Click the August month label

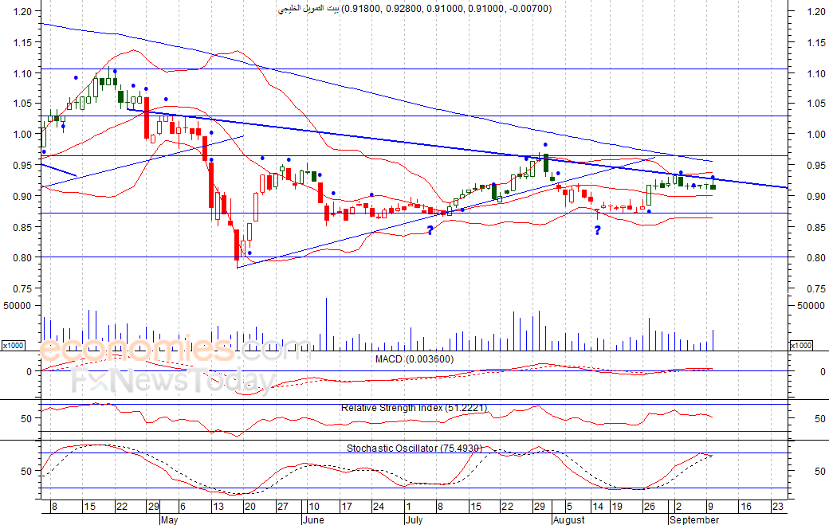click(569, 520)
